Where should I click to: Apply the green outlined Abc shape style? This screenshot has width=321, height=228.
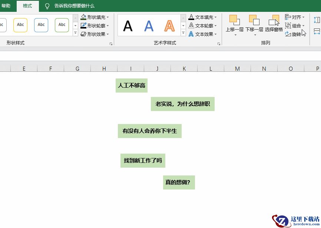62,25
